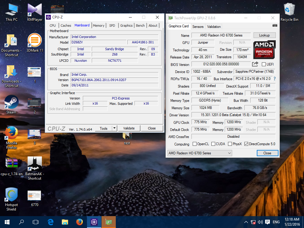The height and width of the screenshot is (228, 304).
Task: Open cpu-z_1.74-en archive icon
Action: 12,167
